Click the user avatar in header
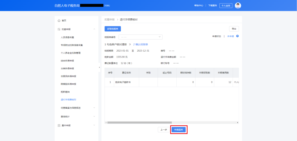Image resolution: width=297 pixels, height=141 pixels. pyautogui.click(x=238, y=5)
